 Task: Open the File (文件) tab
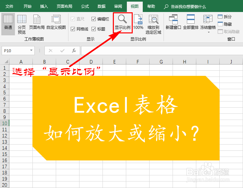tap(9, 6)
